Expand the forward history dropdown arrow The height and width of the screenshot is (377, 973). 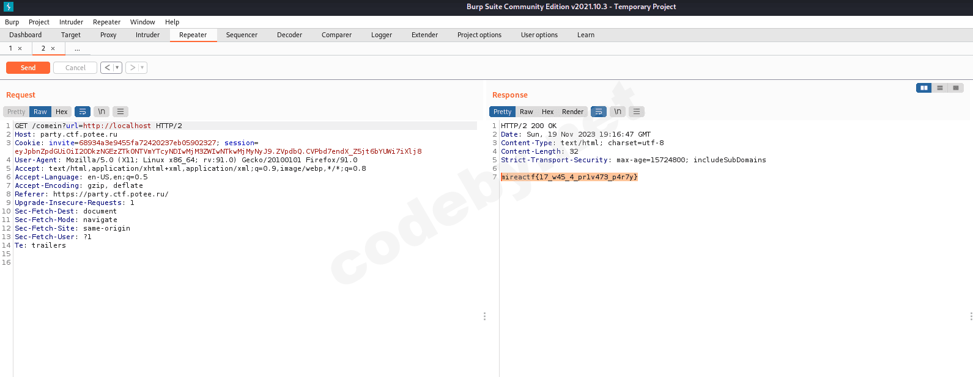pyautogui.click(x=142, y=68)
